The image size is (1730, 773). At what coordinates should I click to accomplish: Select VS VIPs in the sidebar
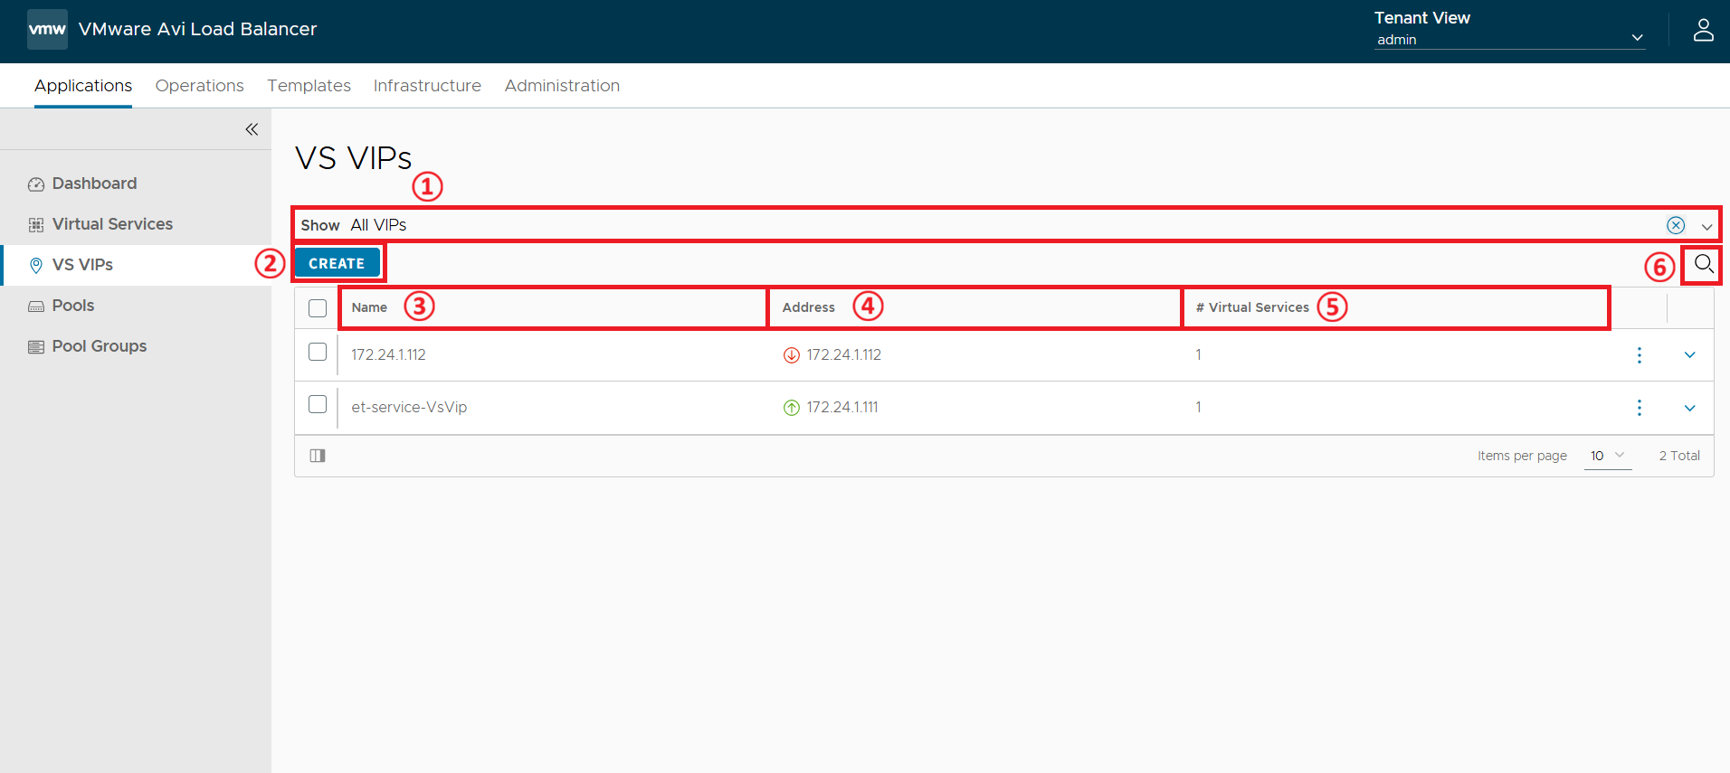[x=136, y=265]
